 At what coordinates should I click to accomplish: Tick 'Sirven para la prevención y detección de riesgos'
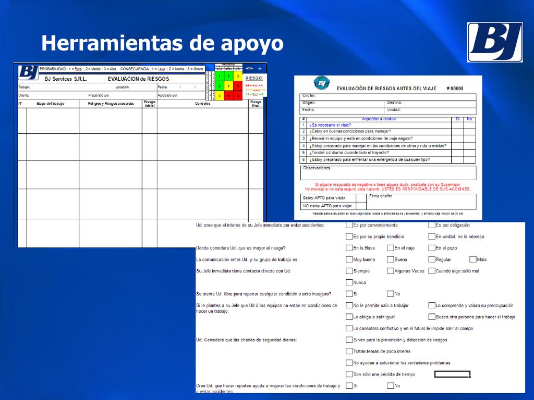point(349,340)
